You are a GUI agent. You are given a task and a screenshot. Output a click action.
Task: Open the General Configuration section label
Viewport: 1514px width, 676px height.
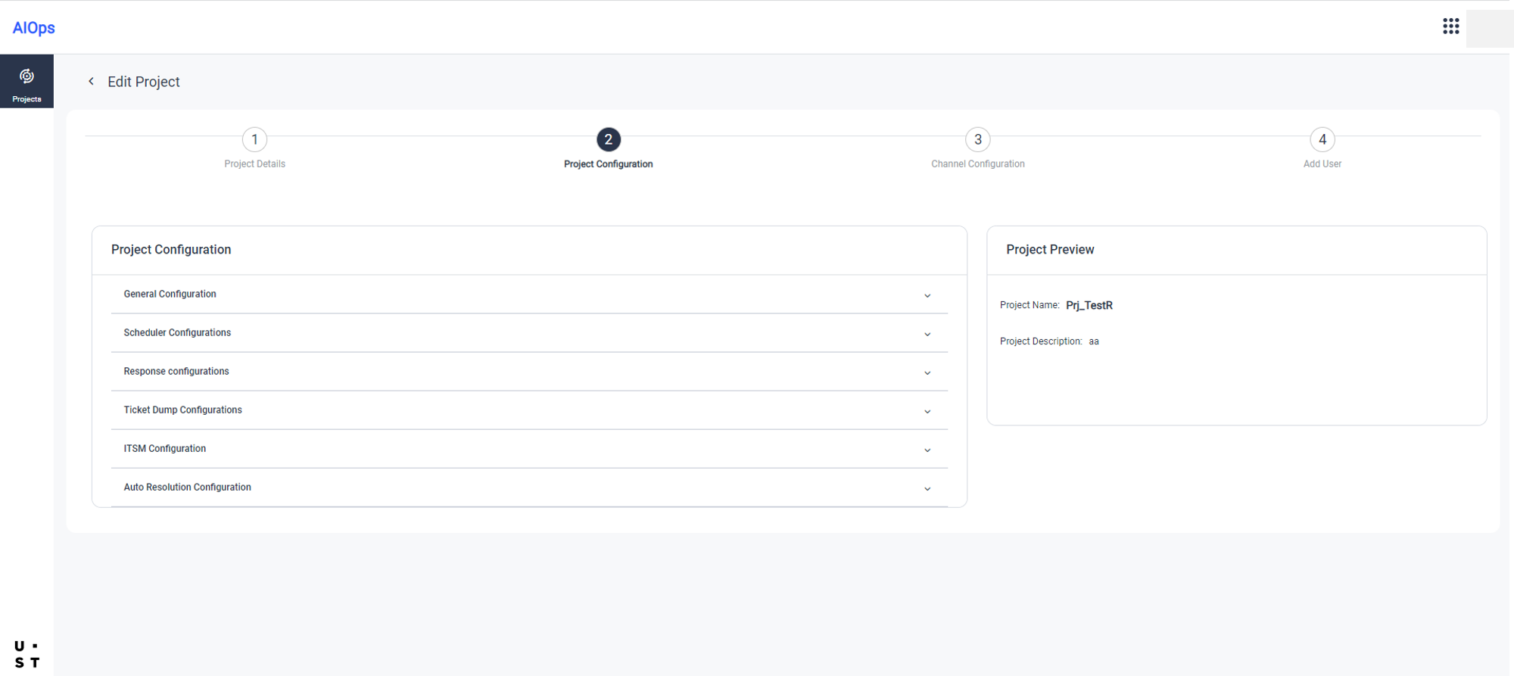pos(170,294)
